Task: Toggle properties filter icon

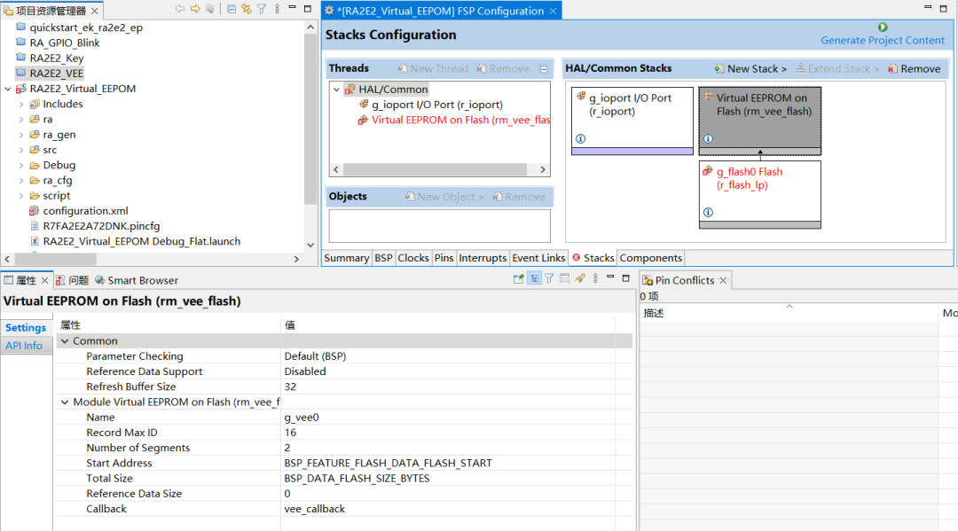Action: [549, 278]
